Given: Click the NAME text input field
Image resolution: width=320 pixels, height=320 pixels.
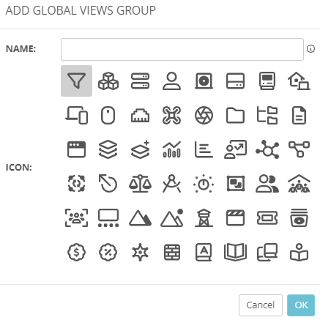Looking at the screenshot, I should [x=182, y=49].
